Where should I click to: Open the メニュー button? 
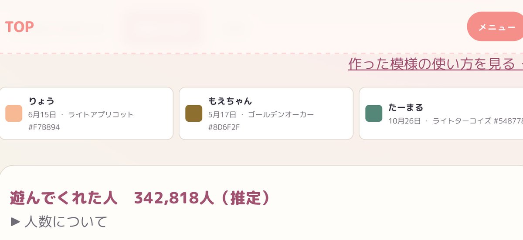click(495, 27)
